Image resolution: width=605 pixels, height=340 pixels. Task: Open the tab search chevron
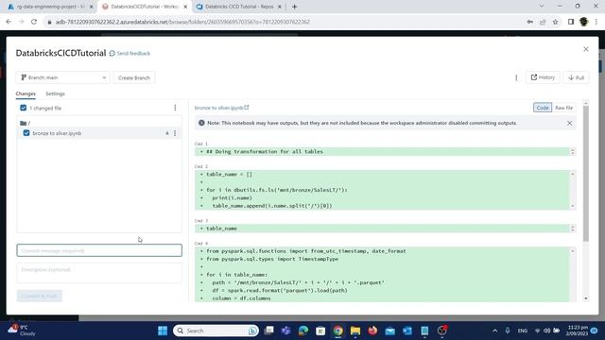click(x=542, y=7)
